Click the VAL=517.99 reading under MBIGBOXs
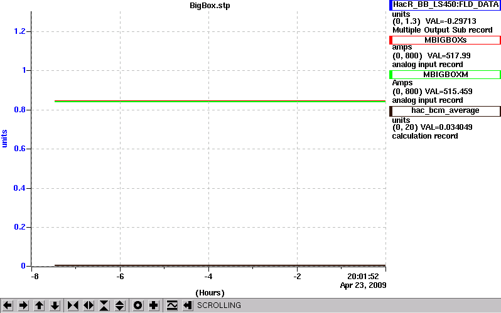The image size is (501, 313). pyautogui.click(x=449, y=56)
